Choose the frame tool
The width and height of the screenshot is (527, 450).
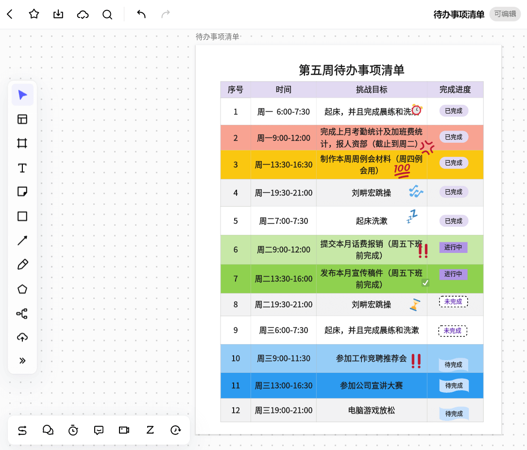(x=22, y=143)
